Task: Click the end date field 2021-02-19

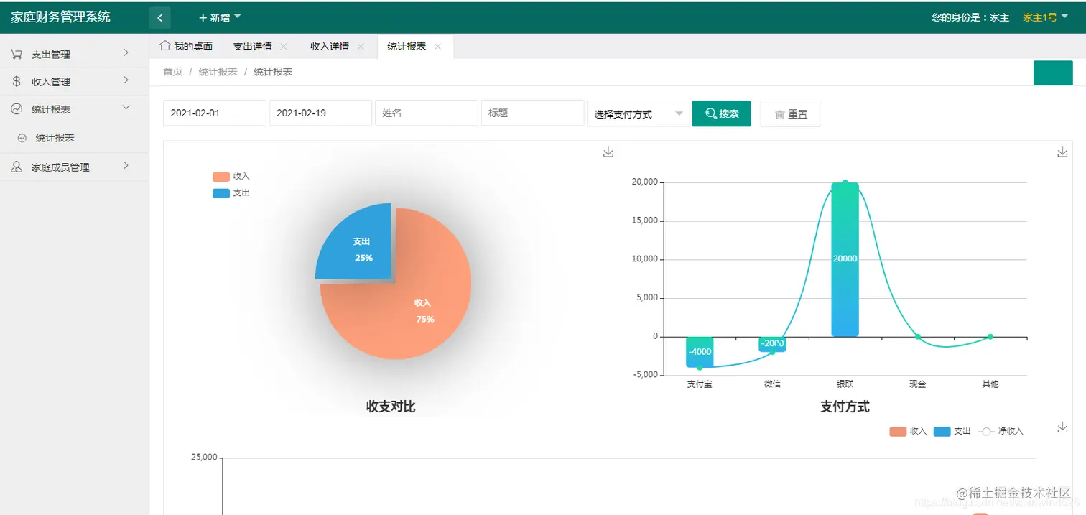Action: pos(320,113)
